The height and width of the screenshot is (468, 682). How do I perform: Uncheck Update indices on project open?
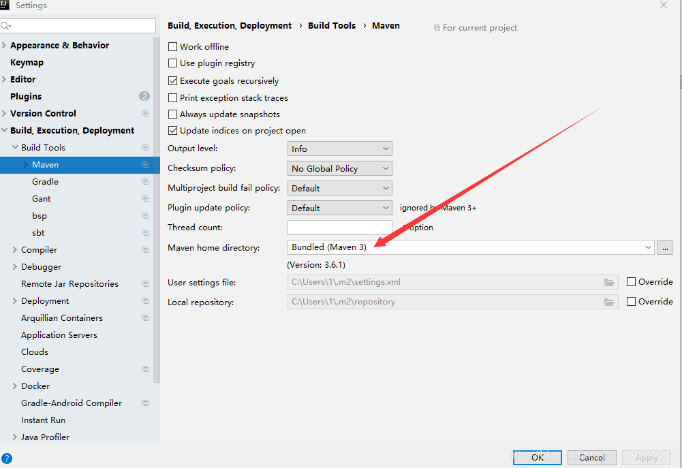point(172,131)
